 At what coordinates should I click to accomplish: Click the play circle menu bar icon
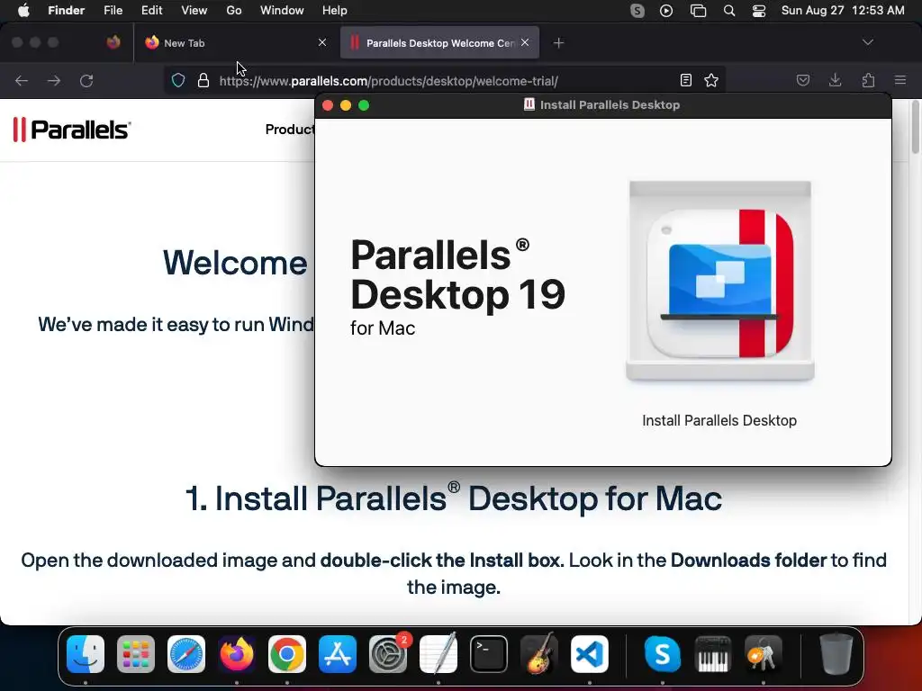(x=666, y=11)
